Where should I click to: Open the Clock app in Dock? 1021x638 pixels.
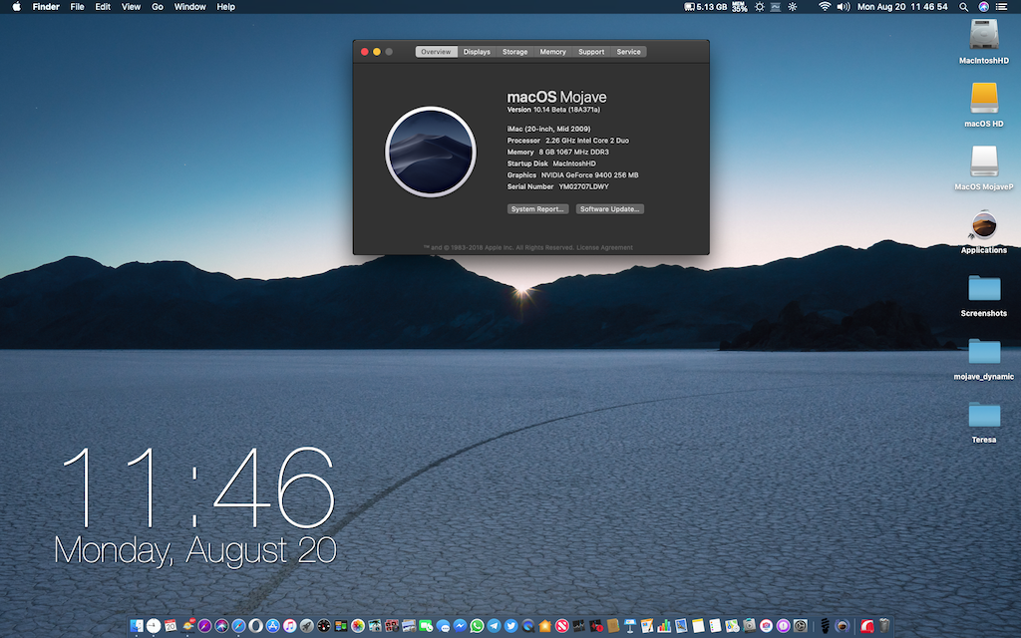[x=154, y=626]
